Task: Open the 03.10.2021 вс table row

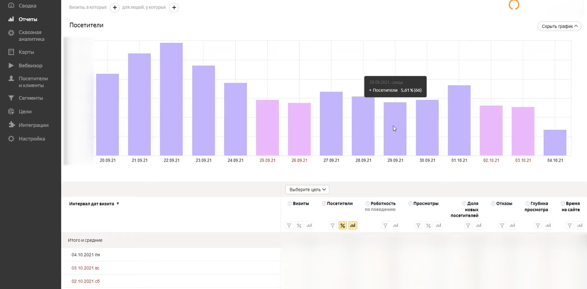Action: 85,268
